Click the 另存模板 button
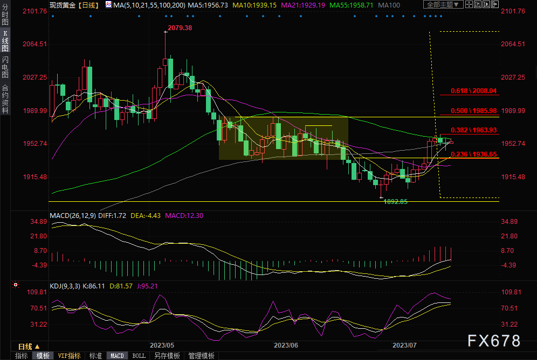The width and height of the screenshot is (537, 360). point(167,356)
